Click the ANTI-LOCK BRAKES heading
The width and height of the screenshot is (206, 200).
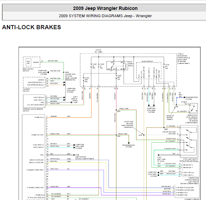pos(32,27)
